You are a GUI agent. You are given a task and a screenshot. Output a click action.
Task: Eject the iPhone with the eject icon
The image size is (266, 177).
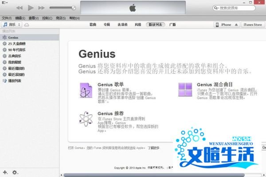click(x=236, y=25)
